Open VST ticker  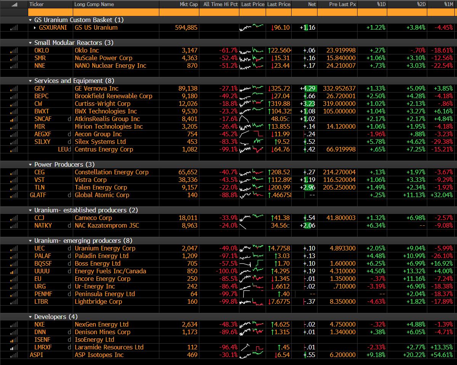coord(39,180)
